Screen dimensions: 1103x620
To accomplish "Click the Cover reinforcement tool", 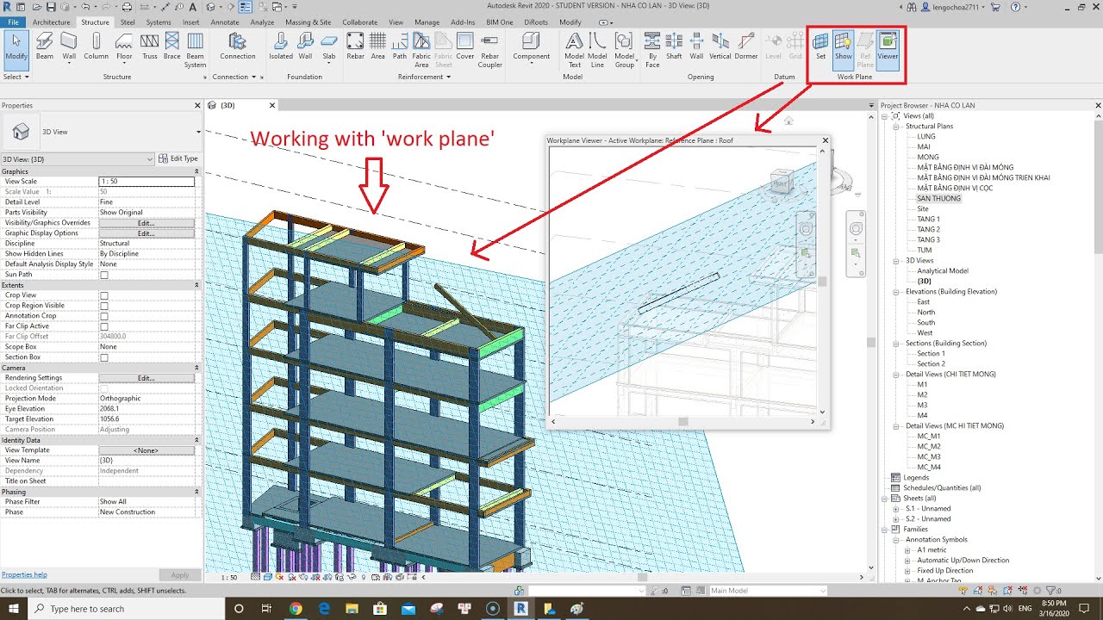I will tap(465, 46).
